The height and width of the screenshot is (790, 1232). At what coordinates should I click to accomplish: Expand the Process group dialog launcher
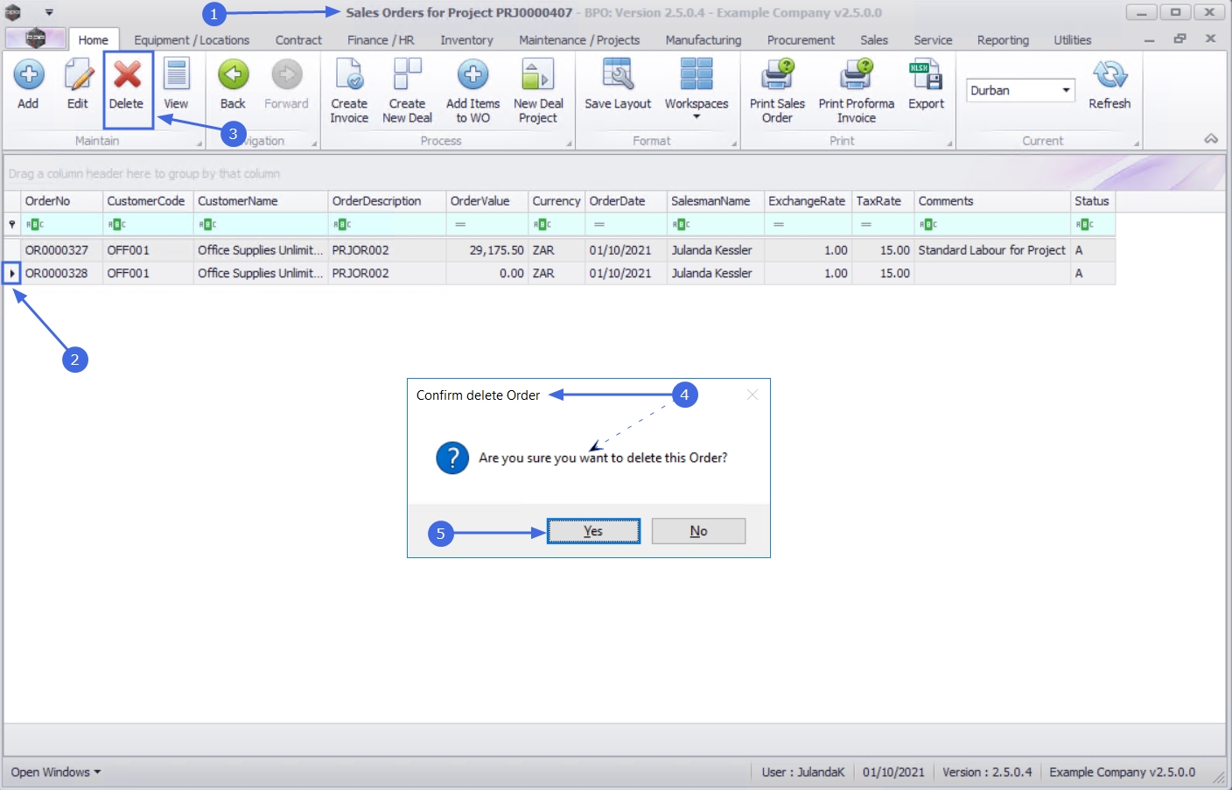(x=570, y=143)
